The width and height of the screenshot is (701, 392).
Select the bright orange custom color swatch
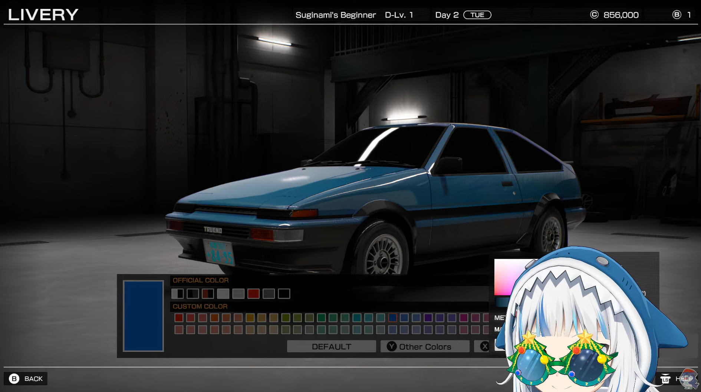click(214, 317)
